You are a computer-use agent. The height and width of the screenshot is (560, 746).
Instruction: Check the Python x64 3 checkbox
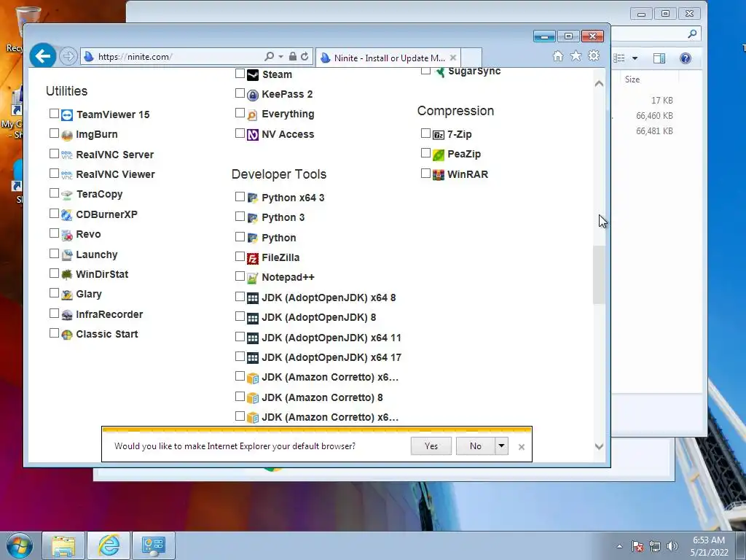pyautogui.click(x=240, y=196)
